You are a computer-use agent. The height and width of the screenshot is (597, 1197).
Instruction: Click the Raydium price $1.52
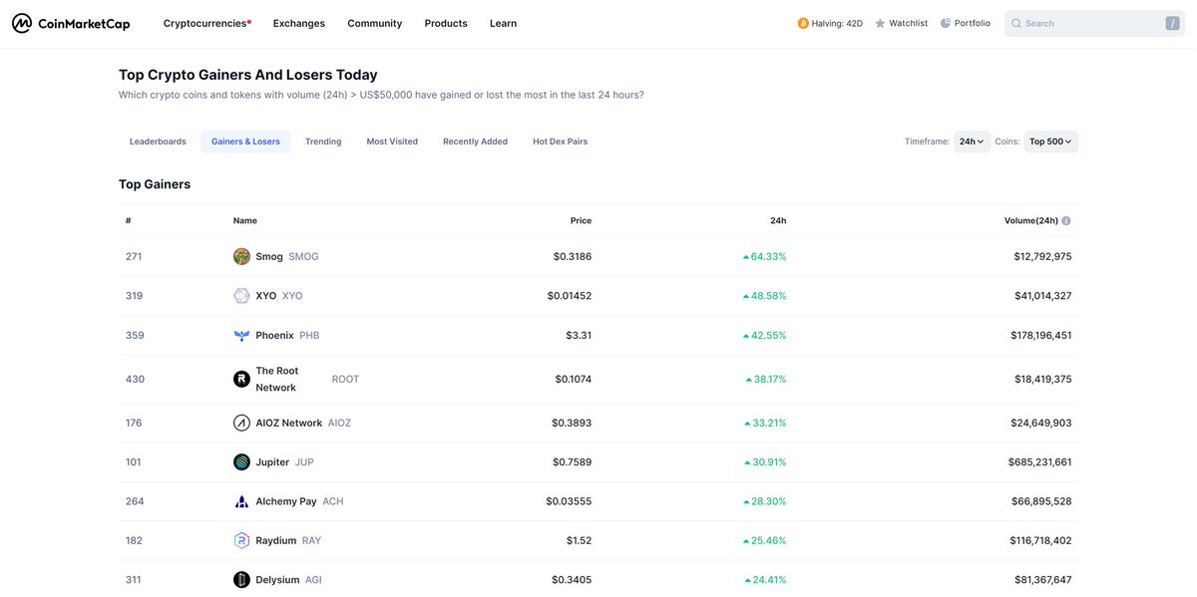click(x=580, y=540)
